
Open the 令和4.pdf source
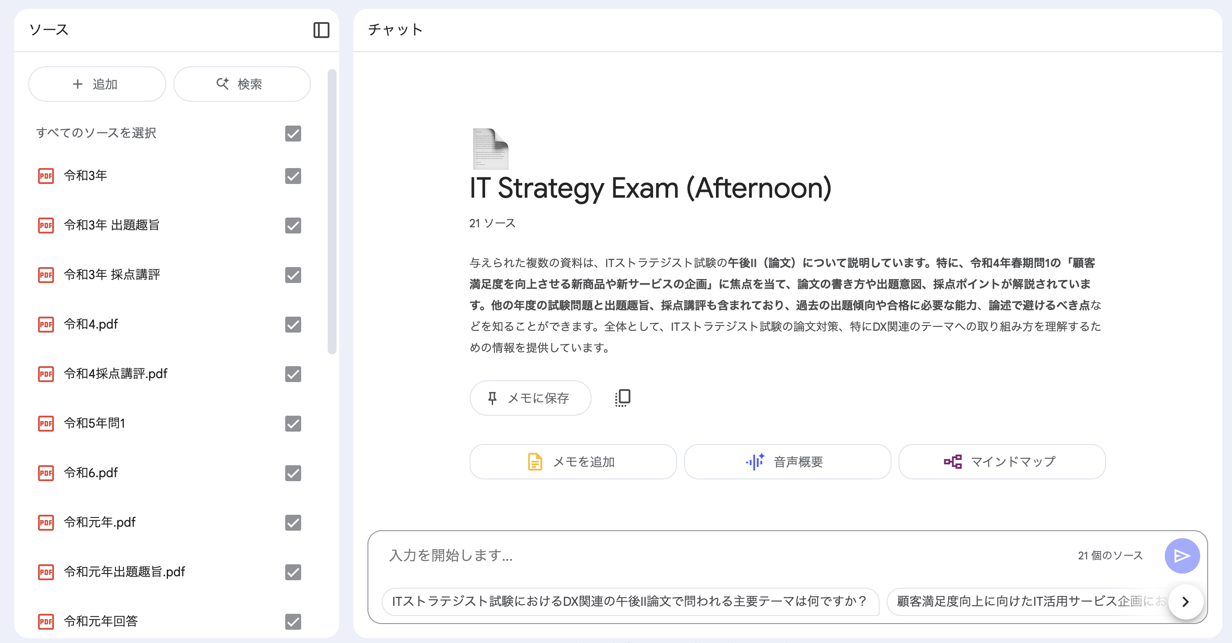pyautogui.click(x=91, y=324)
